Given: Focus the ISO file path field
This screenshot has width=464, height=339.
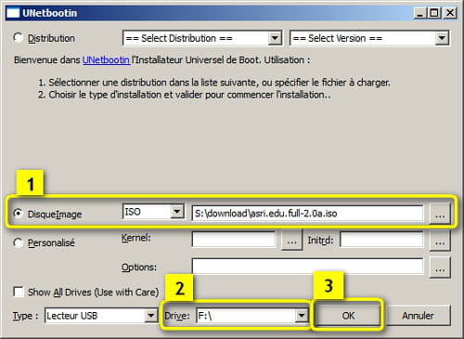Looking at the screenshot, I should [x=308, y=214].
